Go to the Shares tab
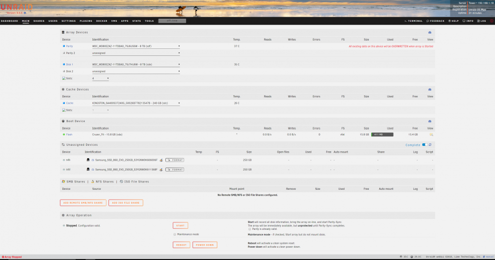 (x=39, y=21)
